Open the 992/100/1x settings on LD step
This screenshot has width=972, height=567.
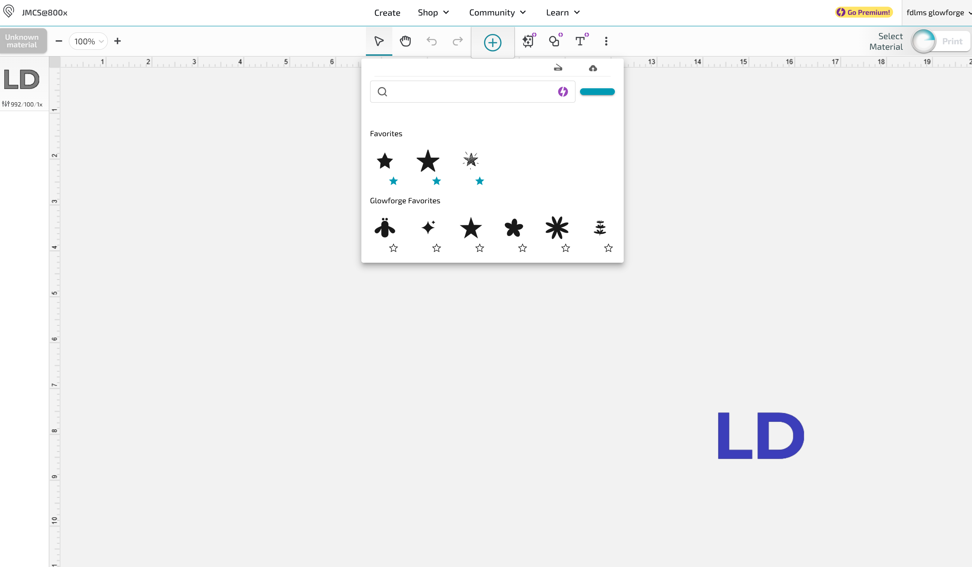click(x=22, y=104)
